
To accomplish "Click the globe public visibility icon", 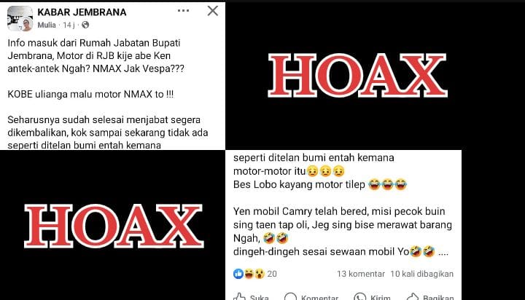I will pos(85,25).
